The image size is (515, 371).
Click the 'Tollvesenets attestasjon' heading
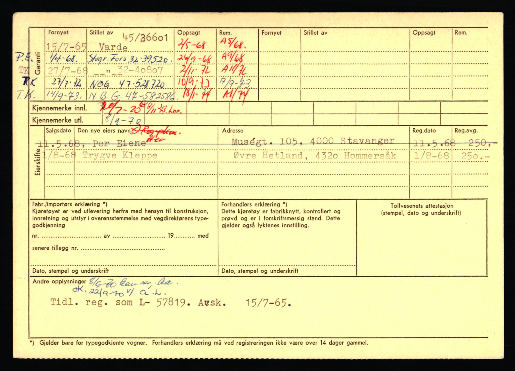point(422,206)
